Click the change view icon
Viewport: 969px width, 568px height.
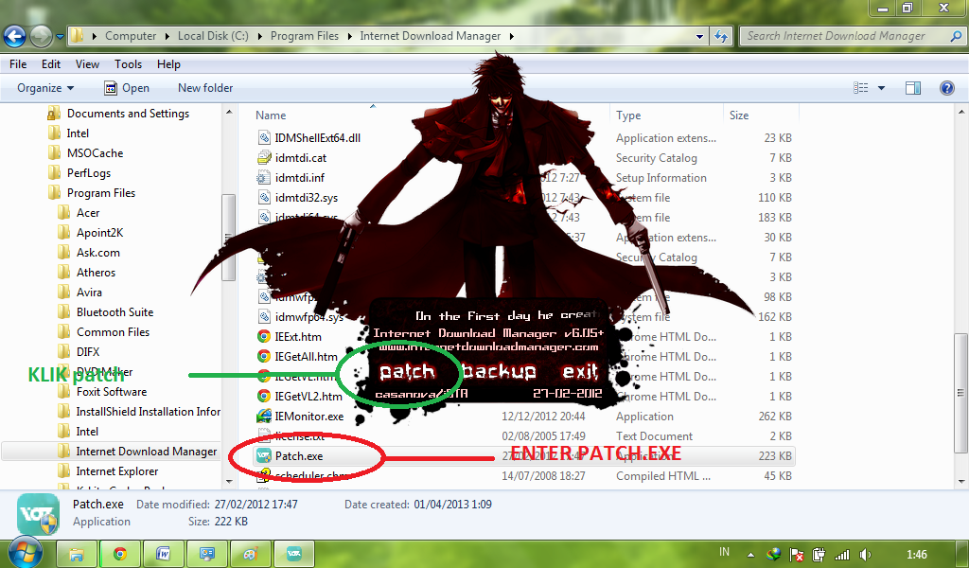point(861,88)
